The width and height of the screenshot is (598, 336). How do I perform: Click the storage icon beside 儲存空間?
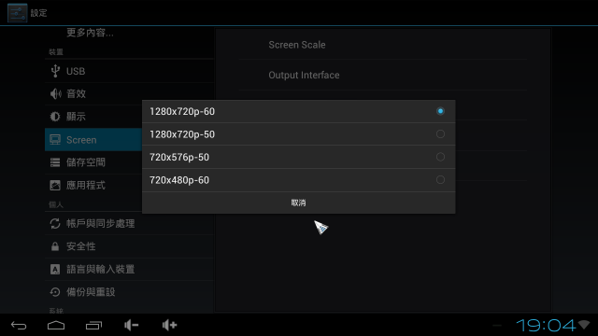pyautogui.click(x=55, y=162)
